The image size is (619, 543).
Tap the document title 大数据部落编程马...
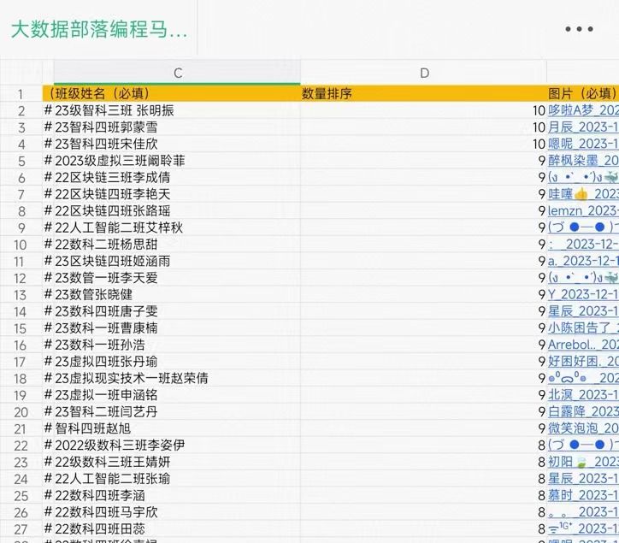tap(98, 30)
